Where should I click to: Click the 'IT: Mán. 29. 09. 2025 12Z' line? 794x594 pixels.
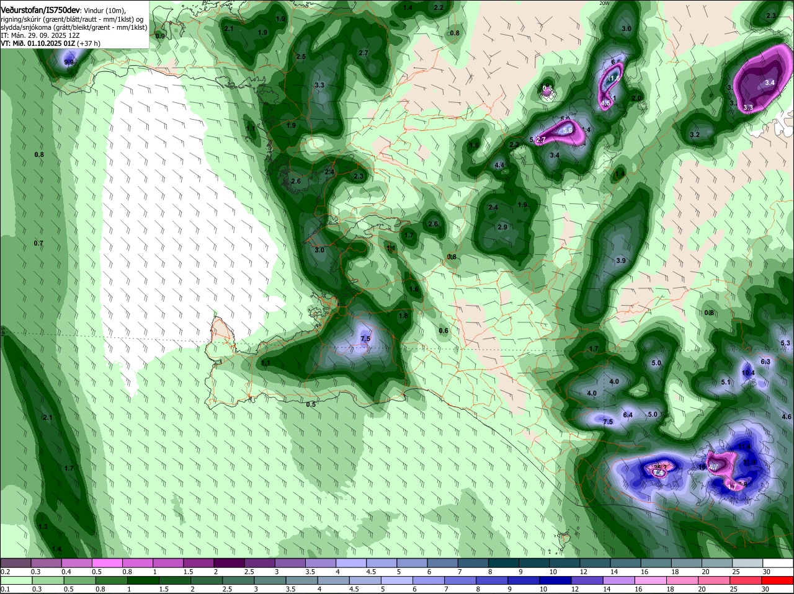[40, 35]
